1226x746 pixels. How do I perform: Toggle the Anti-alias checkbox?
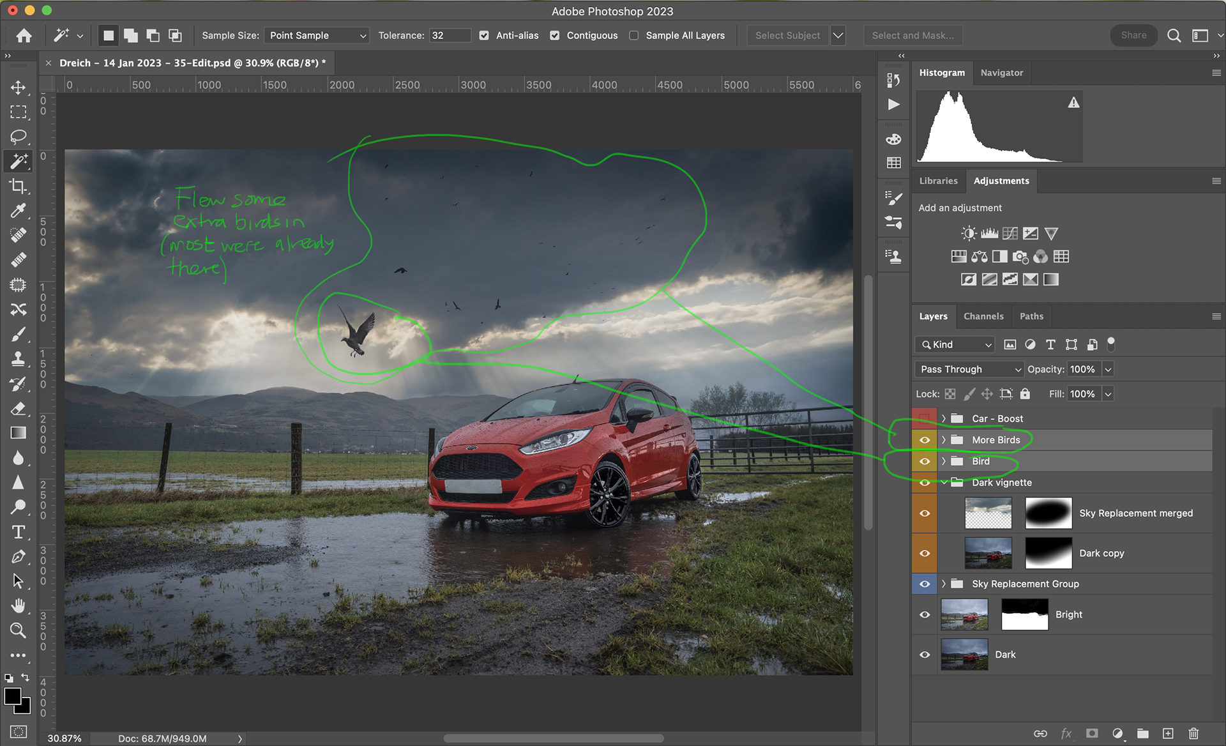484,36
